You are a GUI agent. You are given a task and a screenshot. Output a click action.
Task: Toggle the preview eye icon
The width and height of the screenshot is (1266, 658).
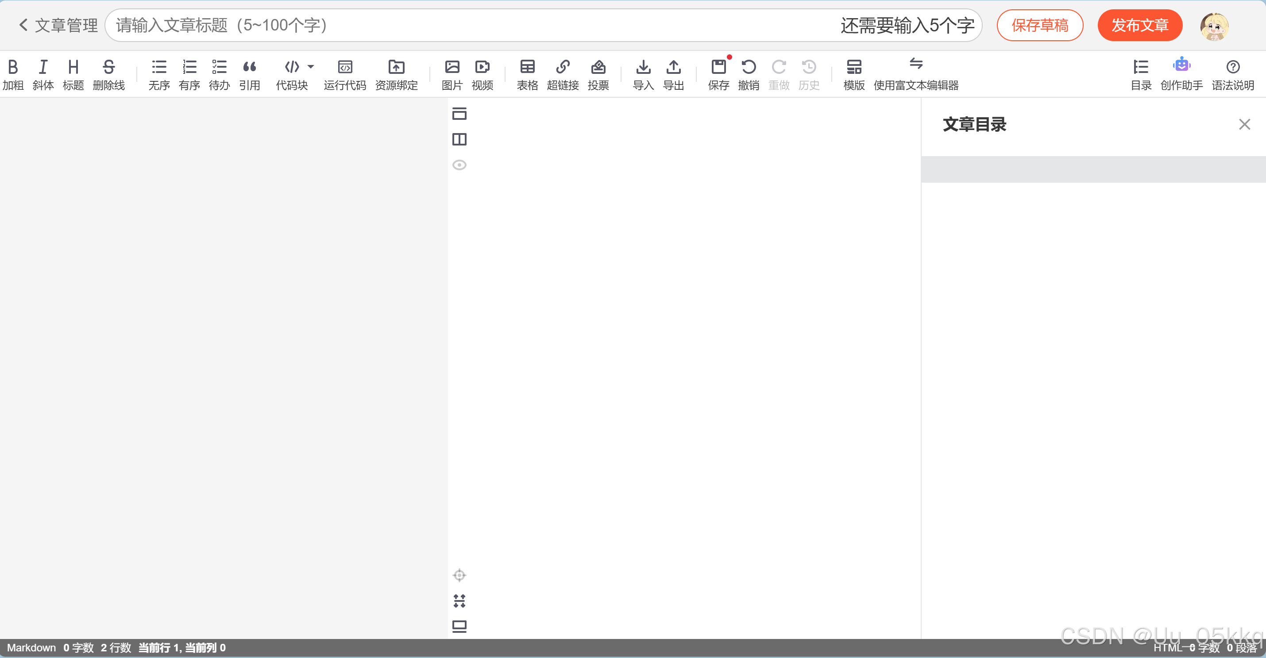pos(459,165)
